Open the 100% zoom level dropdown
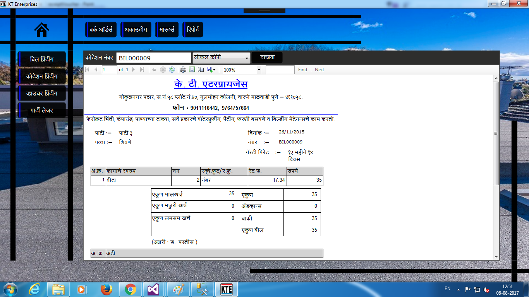Viewport: 529px width, 297px height. click(259, 70)
